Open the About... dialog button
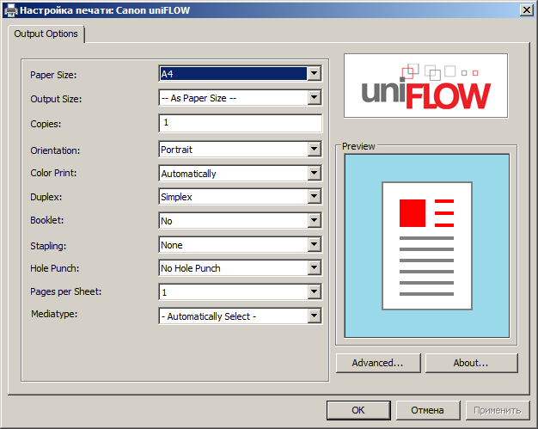 point(471,363)
